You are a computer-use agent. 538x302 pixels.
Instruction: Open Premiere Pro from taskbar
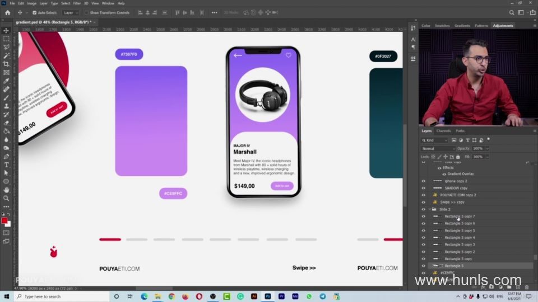pyautogui.click(x=281, y=296)
